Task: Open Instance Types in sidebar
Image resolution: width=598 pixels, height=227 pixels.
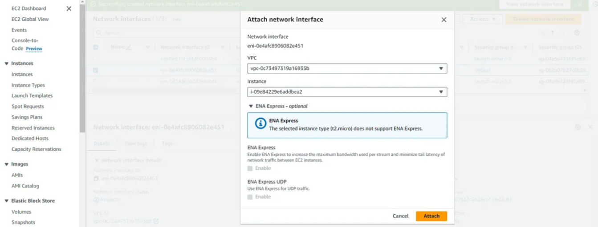Action: pyautogui.click(x=28, y=85)
